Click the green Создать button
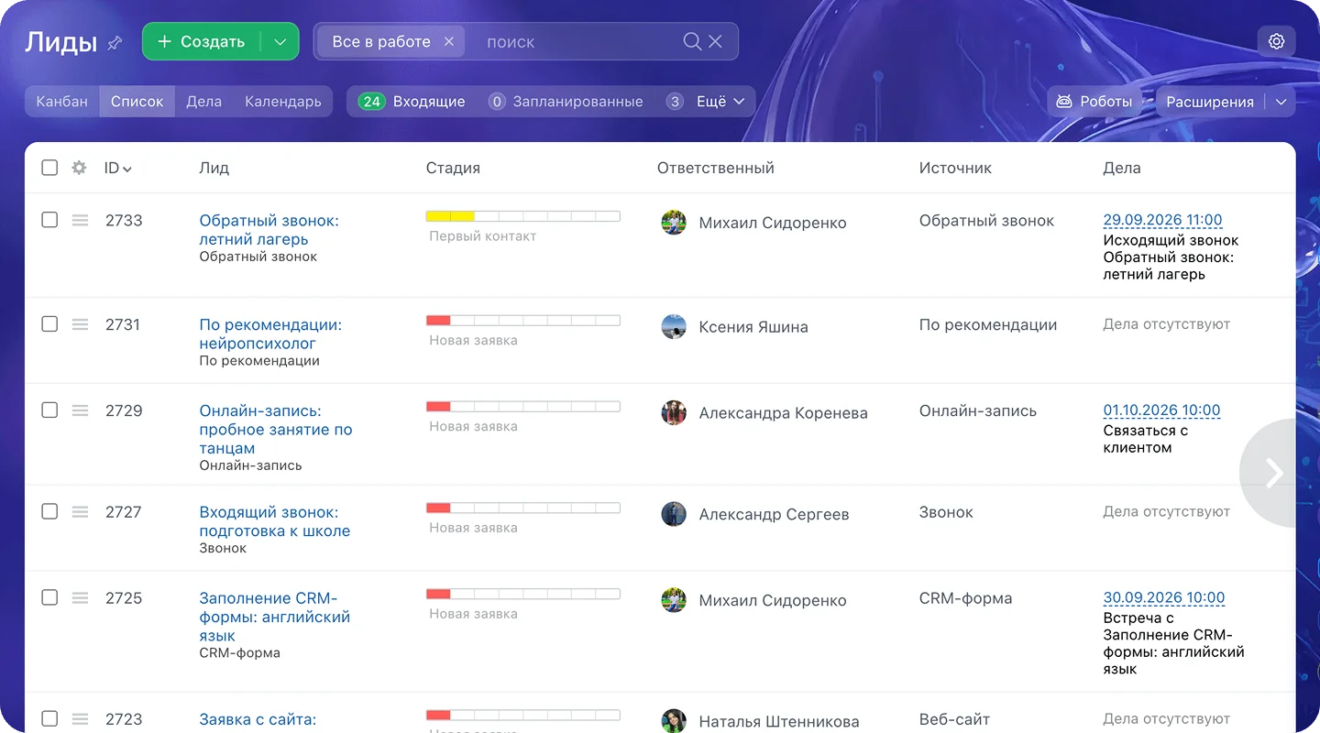This screenshot has width=1320, height=733. [202, 41]
